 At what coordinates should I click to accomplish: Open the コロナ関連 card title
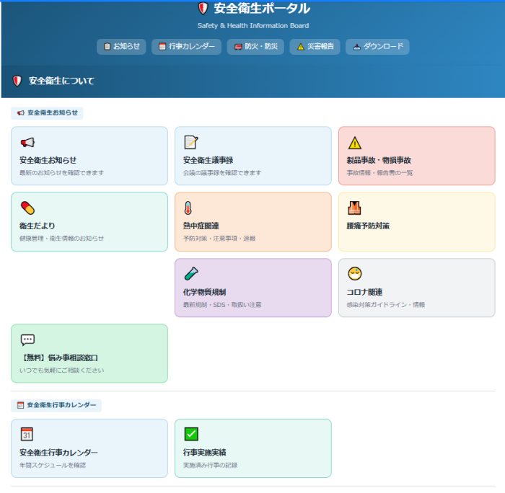pyautogui.click(x=364, y=292)
